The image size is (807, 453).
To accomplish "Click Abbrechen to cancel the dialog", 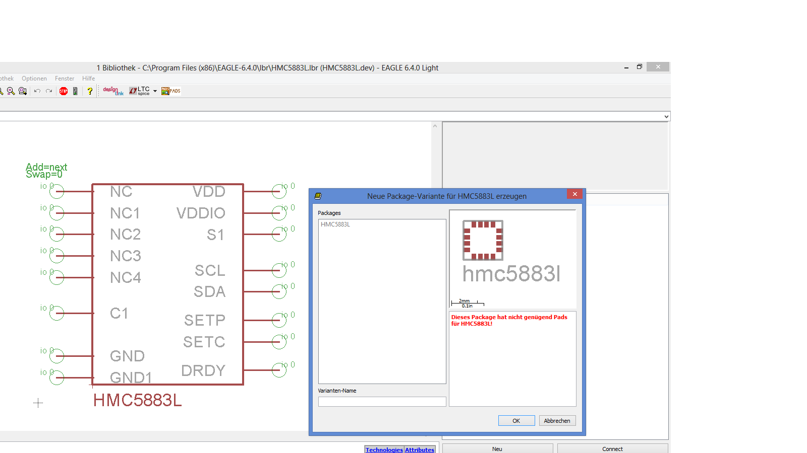I will 557,421.
